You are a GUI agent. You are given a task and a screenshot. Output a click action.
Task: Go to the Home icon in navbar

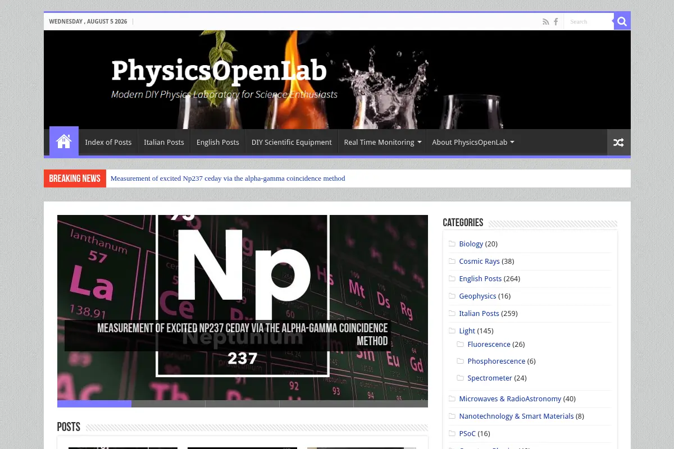[x=64, y=141]
